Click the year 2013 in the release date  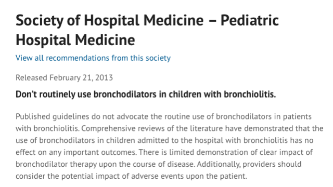tap(104, 77)
